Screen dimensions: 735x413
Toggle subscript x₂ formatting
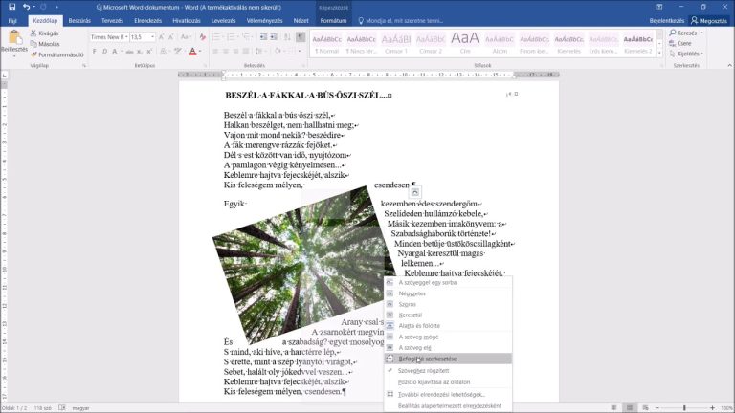tap(139, 51)
